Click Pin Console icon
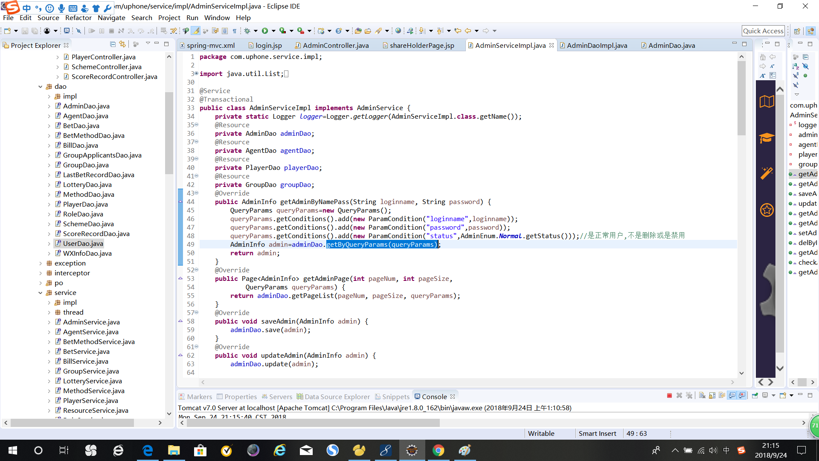This screenshot has width=819, height=461. coord(755,396)
